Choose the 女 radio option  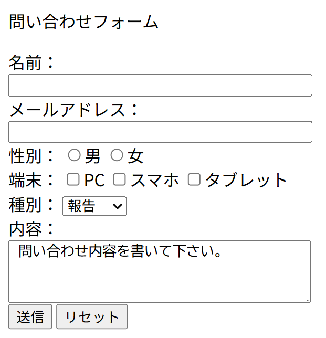[117, 155]
